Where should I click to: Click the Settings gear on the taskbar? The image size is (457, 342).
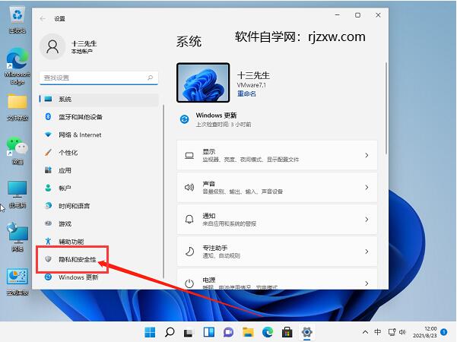[x=307, y=332]
